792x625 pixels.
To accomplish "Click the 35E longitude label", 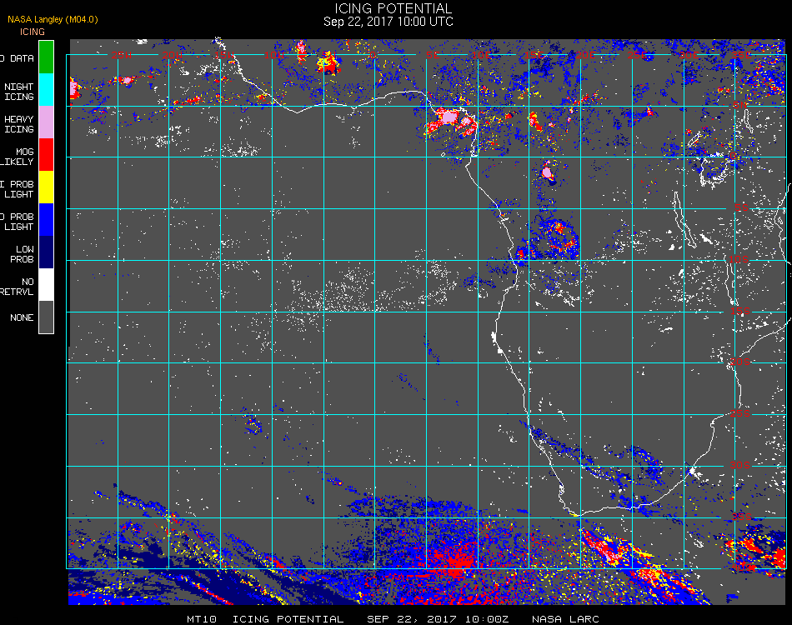I will point(741,54).
